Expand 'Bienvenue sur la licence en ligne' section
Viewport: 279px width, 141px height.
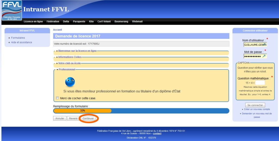click(x=77, y=51)
